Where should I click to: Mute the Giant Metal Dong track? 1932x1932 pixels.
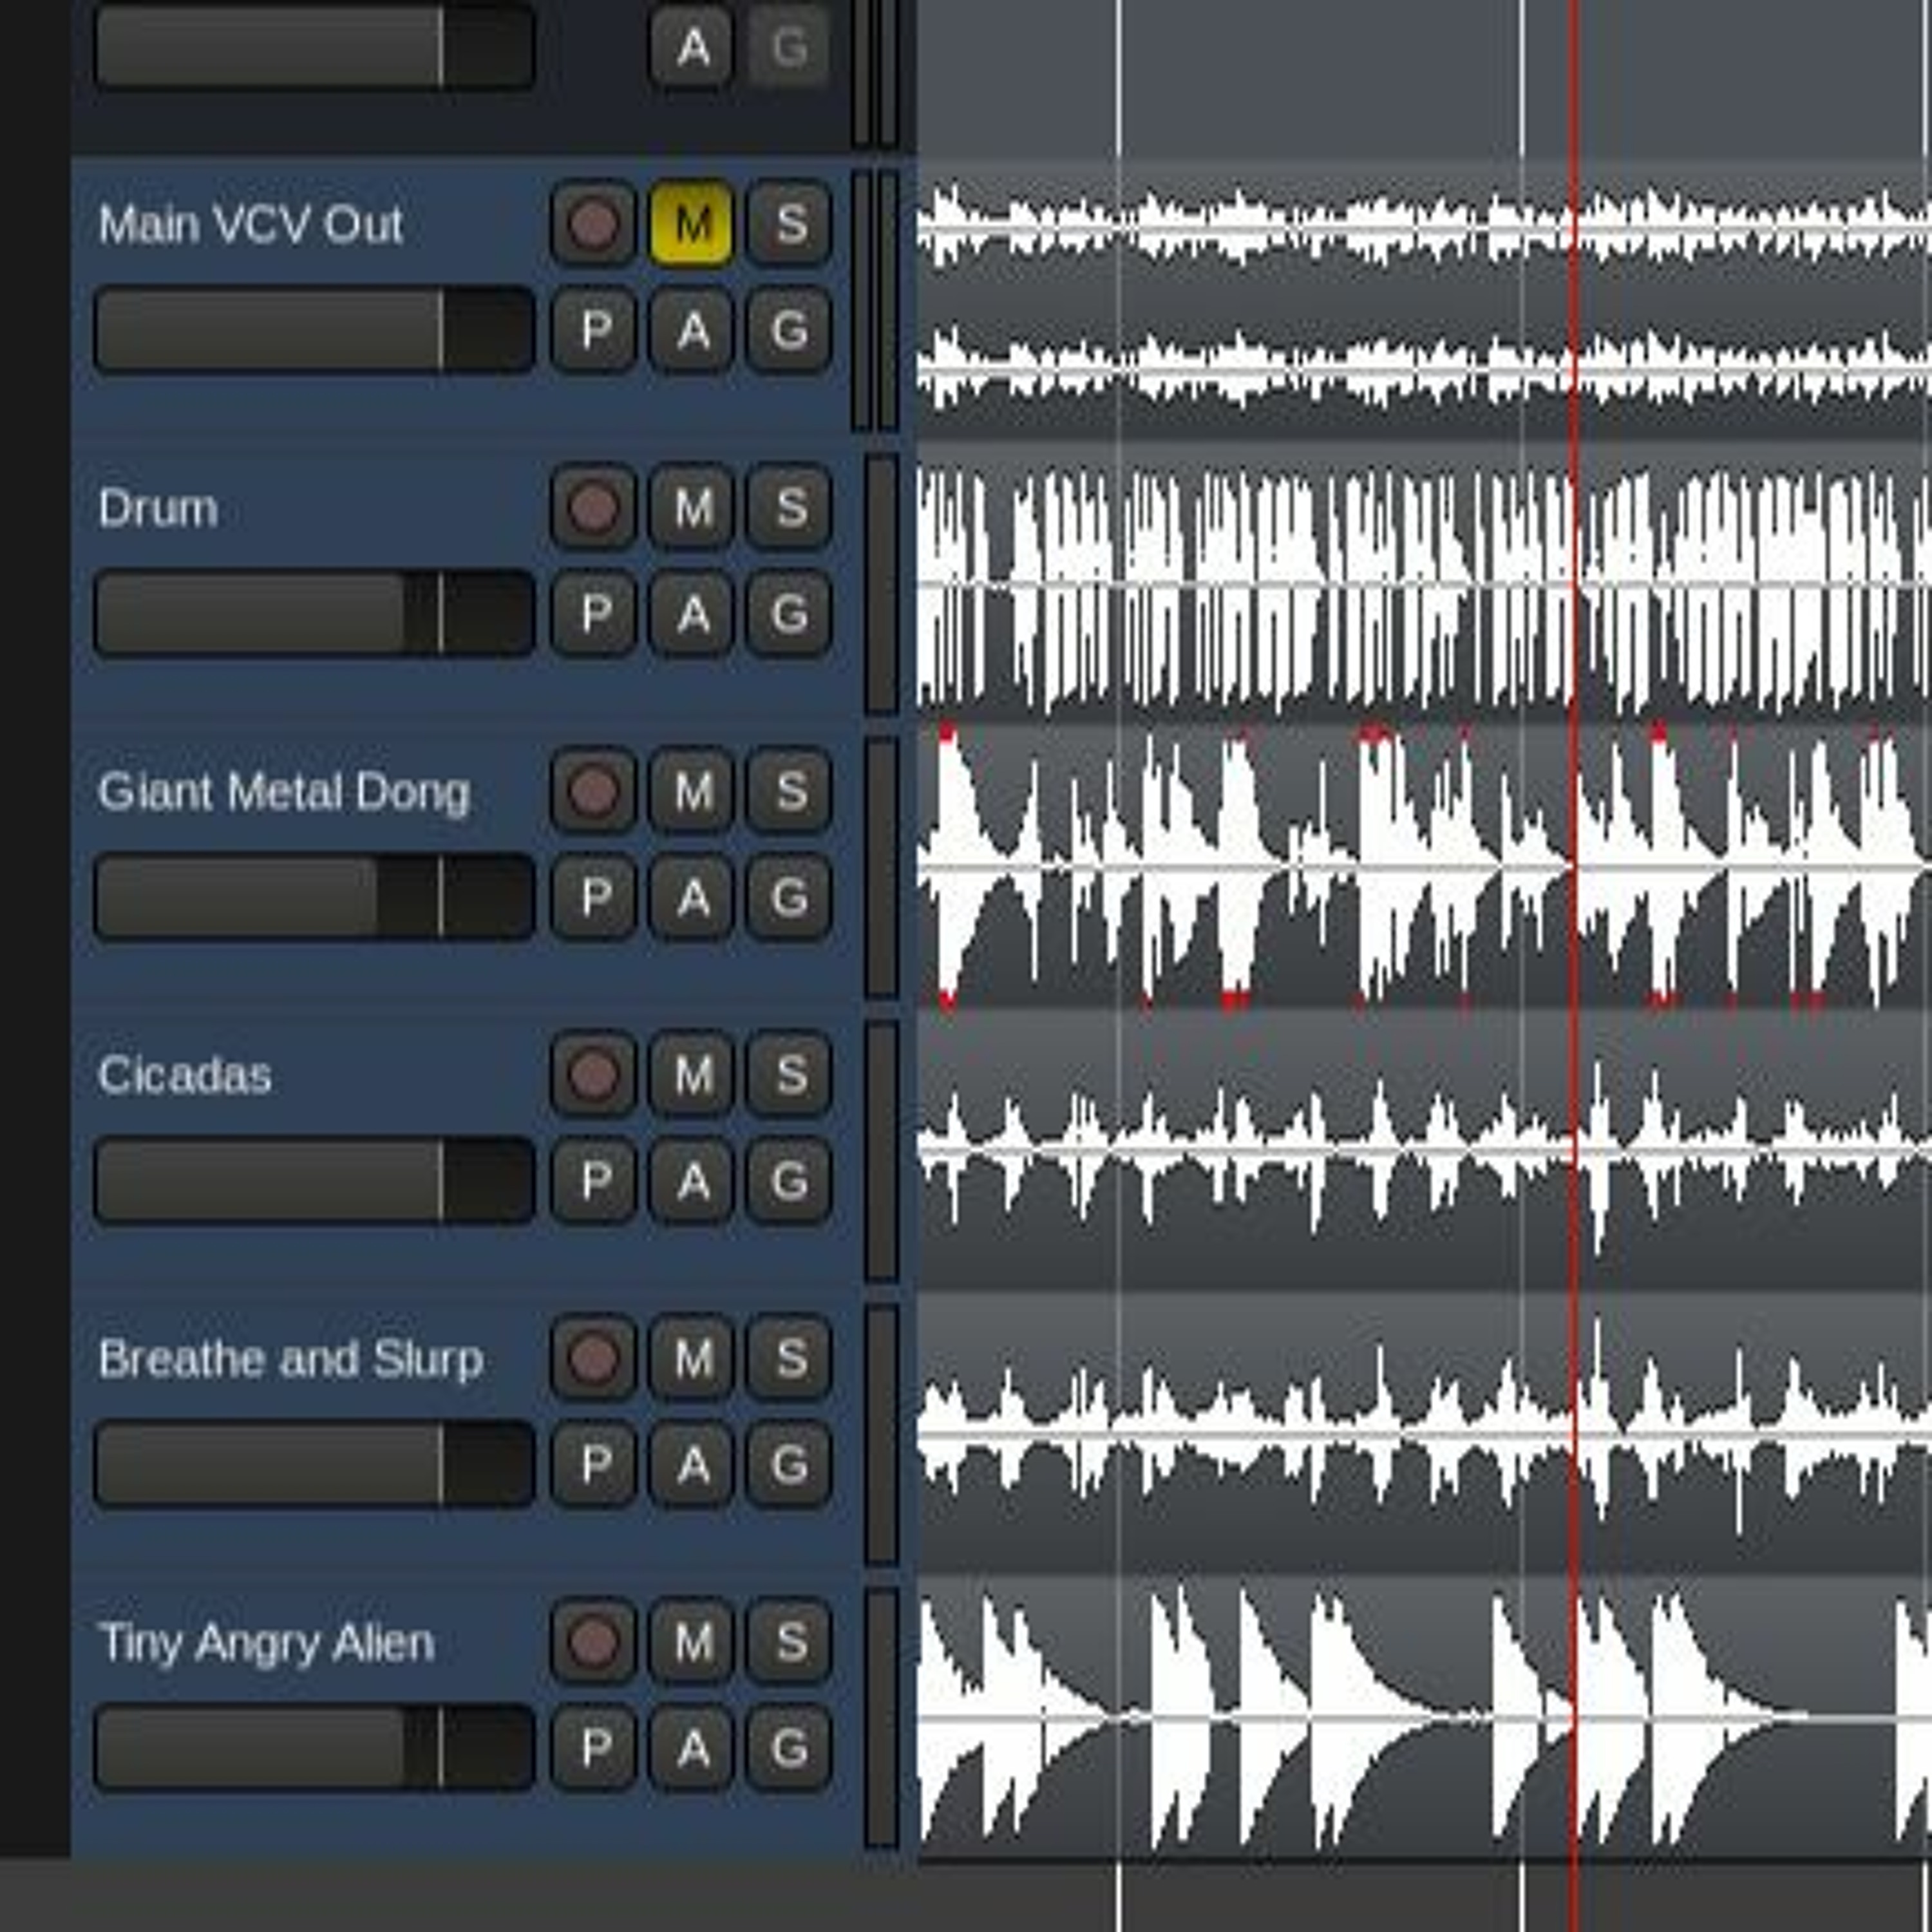[x=691, y=791]
